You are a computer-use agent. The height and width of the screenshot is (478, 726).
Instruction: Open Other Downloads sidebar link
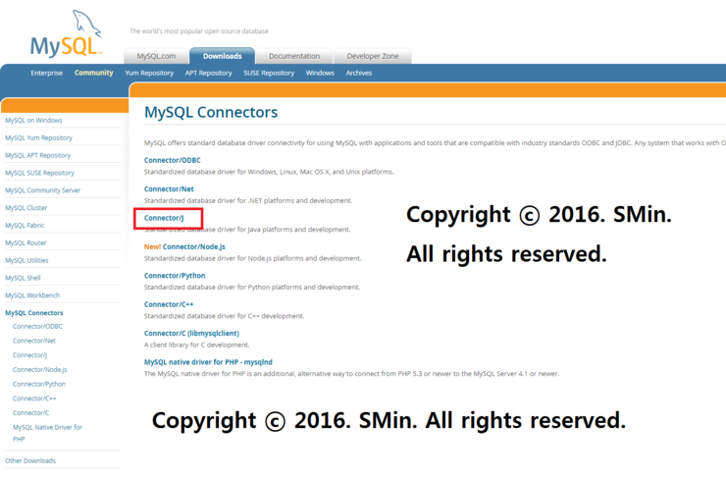(30, 461)
